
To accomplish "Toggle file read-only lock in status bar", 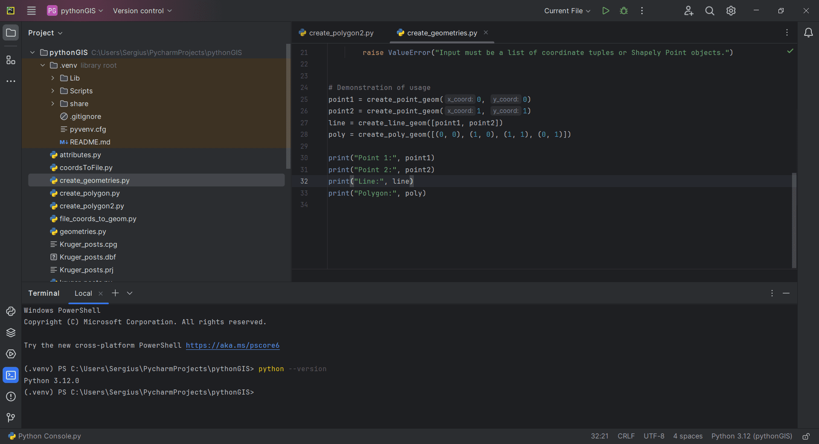I will [x=806, y=436].
